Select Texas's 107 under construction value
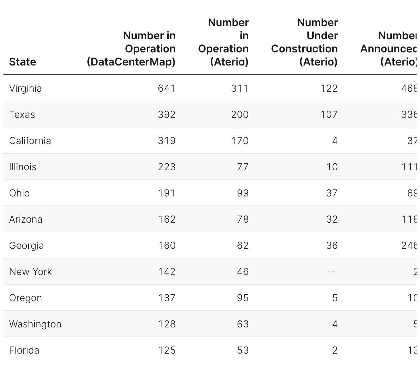 click(x=329, y=114)
